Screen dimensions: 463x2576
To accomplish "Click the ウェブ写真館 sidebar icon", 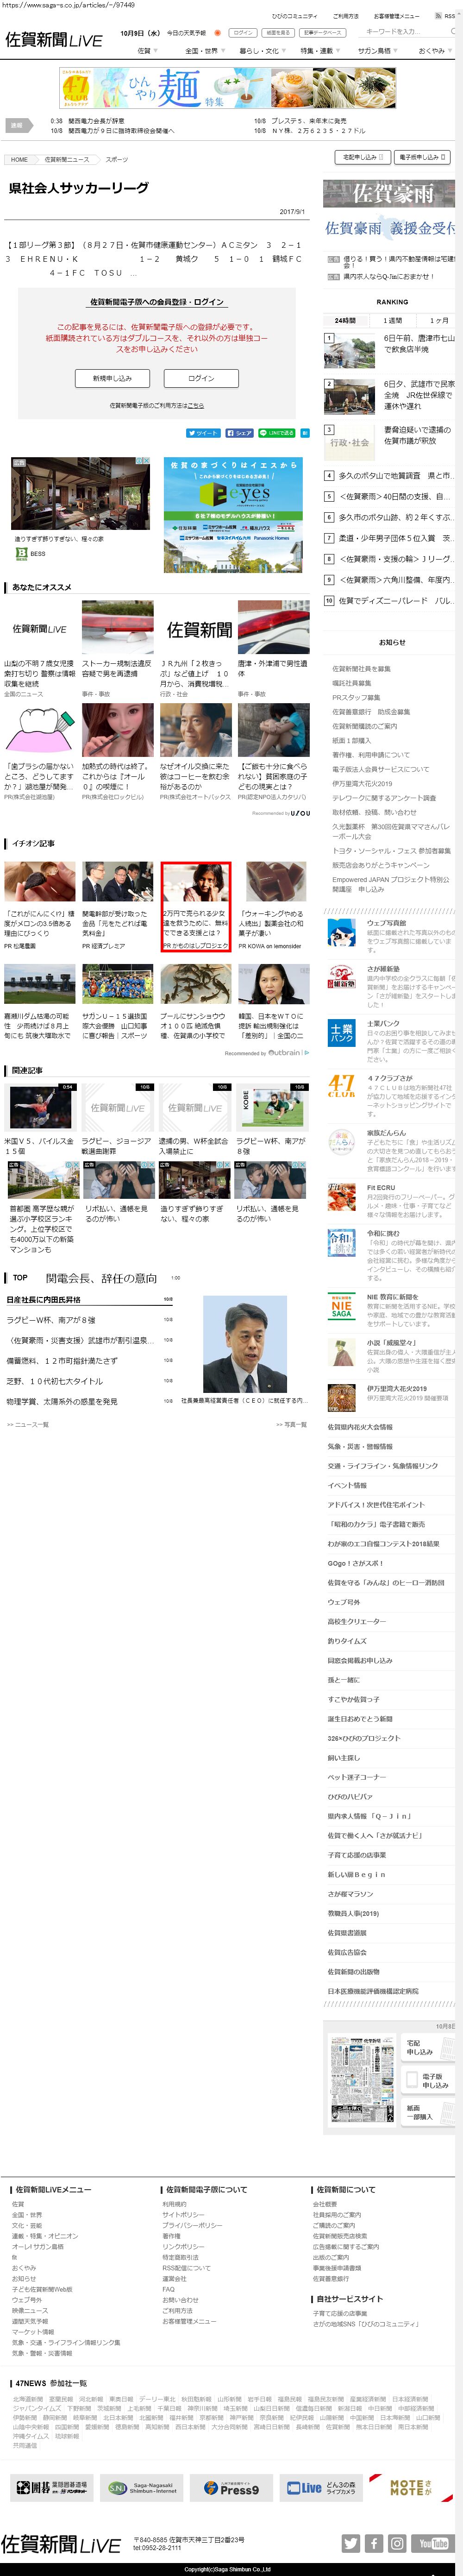I will (x=342, y=932).
